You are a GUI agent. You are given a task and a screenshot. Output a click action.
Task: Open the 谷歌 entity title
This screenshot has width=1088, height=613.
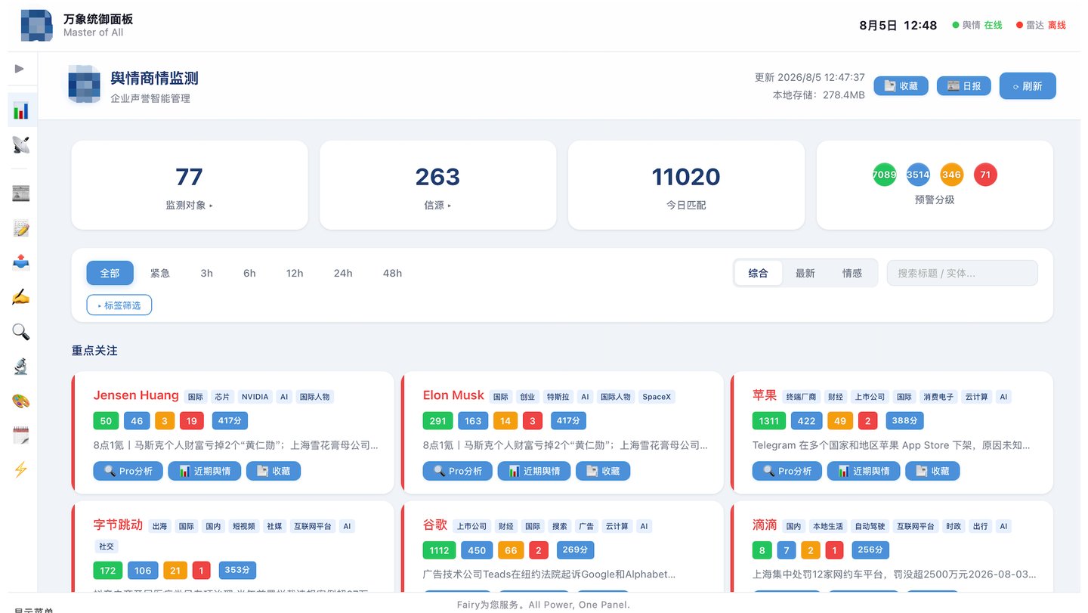(x=435, y=525)
